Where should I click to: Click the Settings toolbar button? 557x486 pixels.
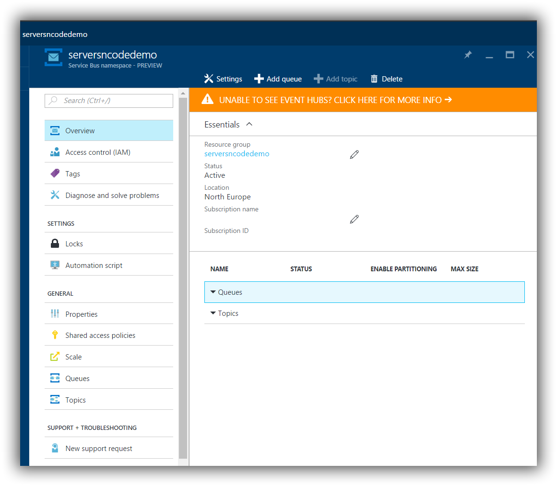click(223, 79)
